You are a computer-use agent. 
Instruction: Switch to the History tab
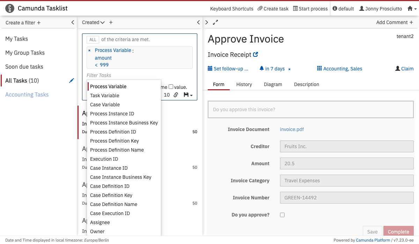[244, 84]
